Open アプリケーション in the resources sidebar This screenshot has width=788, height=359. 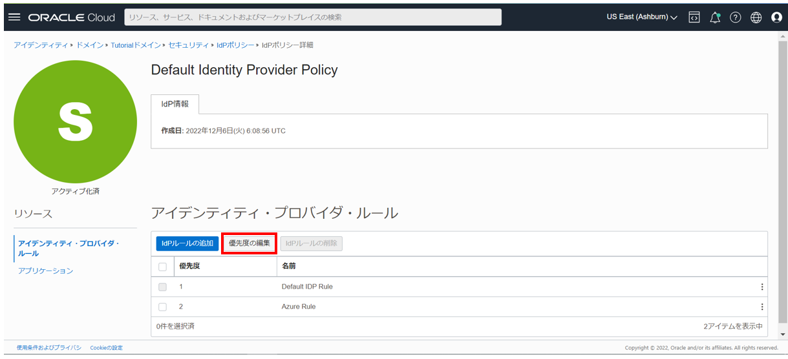46,271
